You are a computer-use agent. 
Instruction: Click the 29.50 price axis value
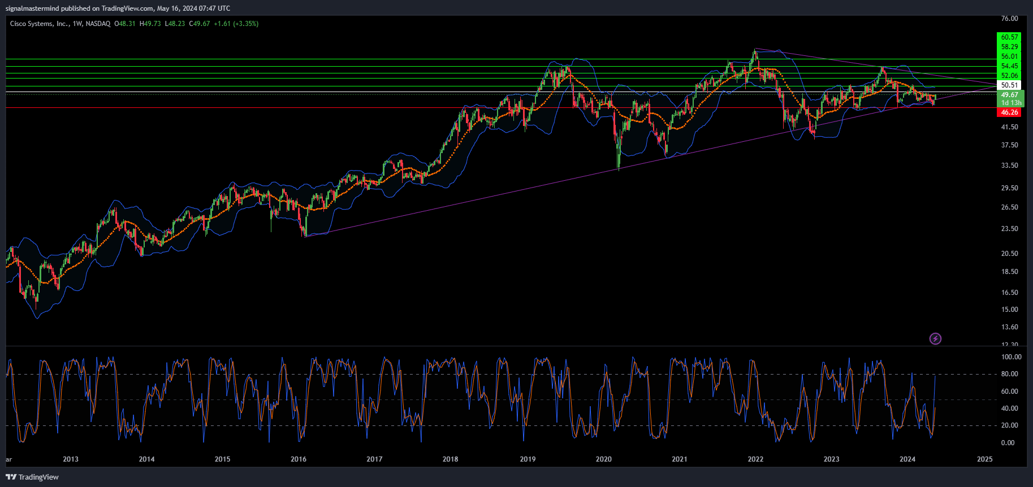(1009, 188)
